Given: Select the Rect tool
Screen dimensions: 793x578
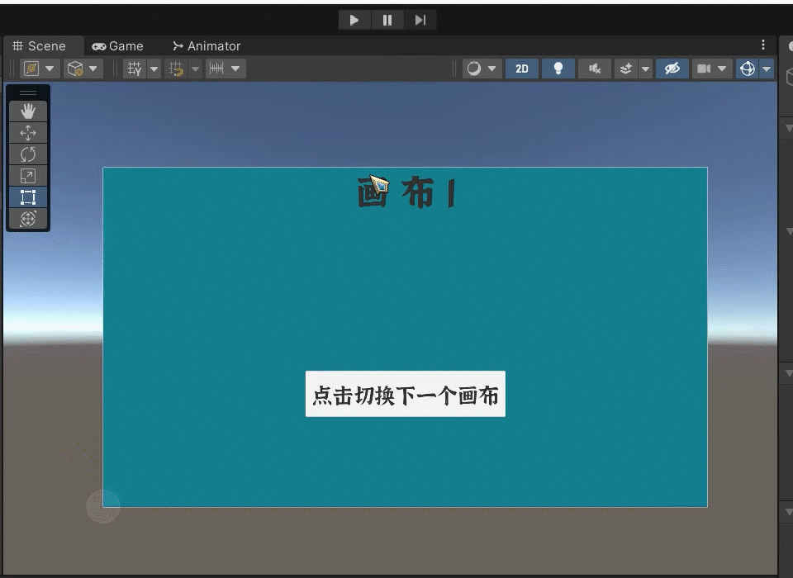Looking at the screenshot, I should pos(28,197).
